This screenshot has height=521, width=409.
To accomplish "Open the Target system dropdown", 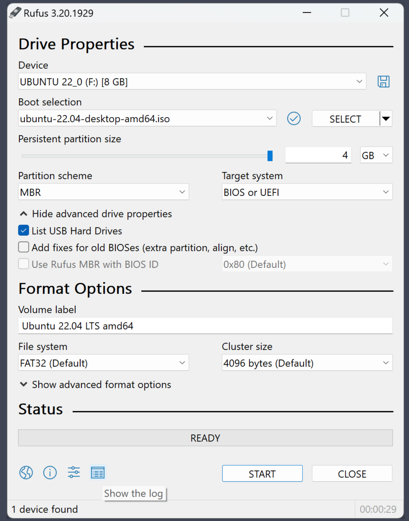I will coord(307,192).
